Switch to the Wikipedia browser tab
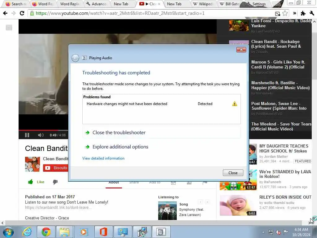 coord(204,4)
